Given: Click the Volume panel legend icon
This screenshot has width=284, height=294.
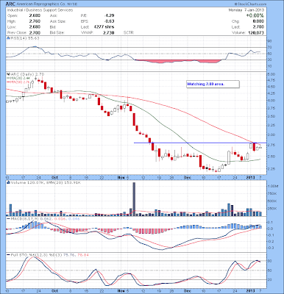Looking at the screenshot, I should [x=8, y=182].
